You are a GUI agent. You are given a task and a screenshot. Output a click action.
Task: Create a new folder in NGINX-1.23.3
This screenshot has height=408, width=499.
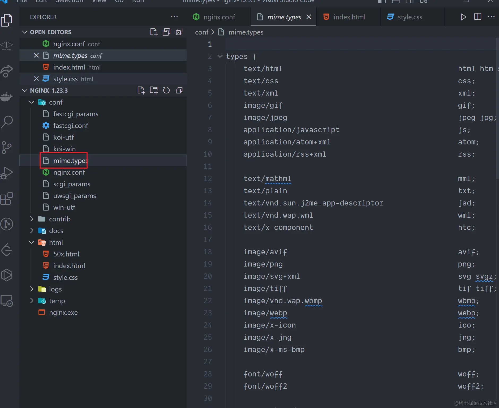[x=154, y=90]
